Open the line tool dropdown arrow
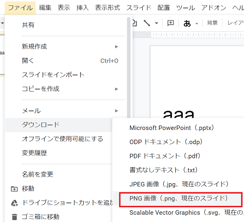Image resolution: width=244 pixels, height=222 pixels. (x=157, y=23)
